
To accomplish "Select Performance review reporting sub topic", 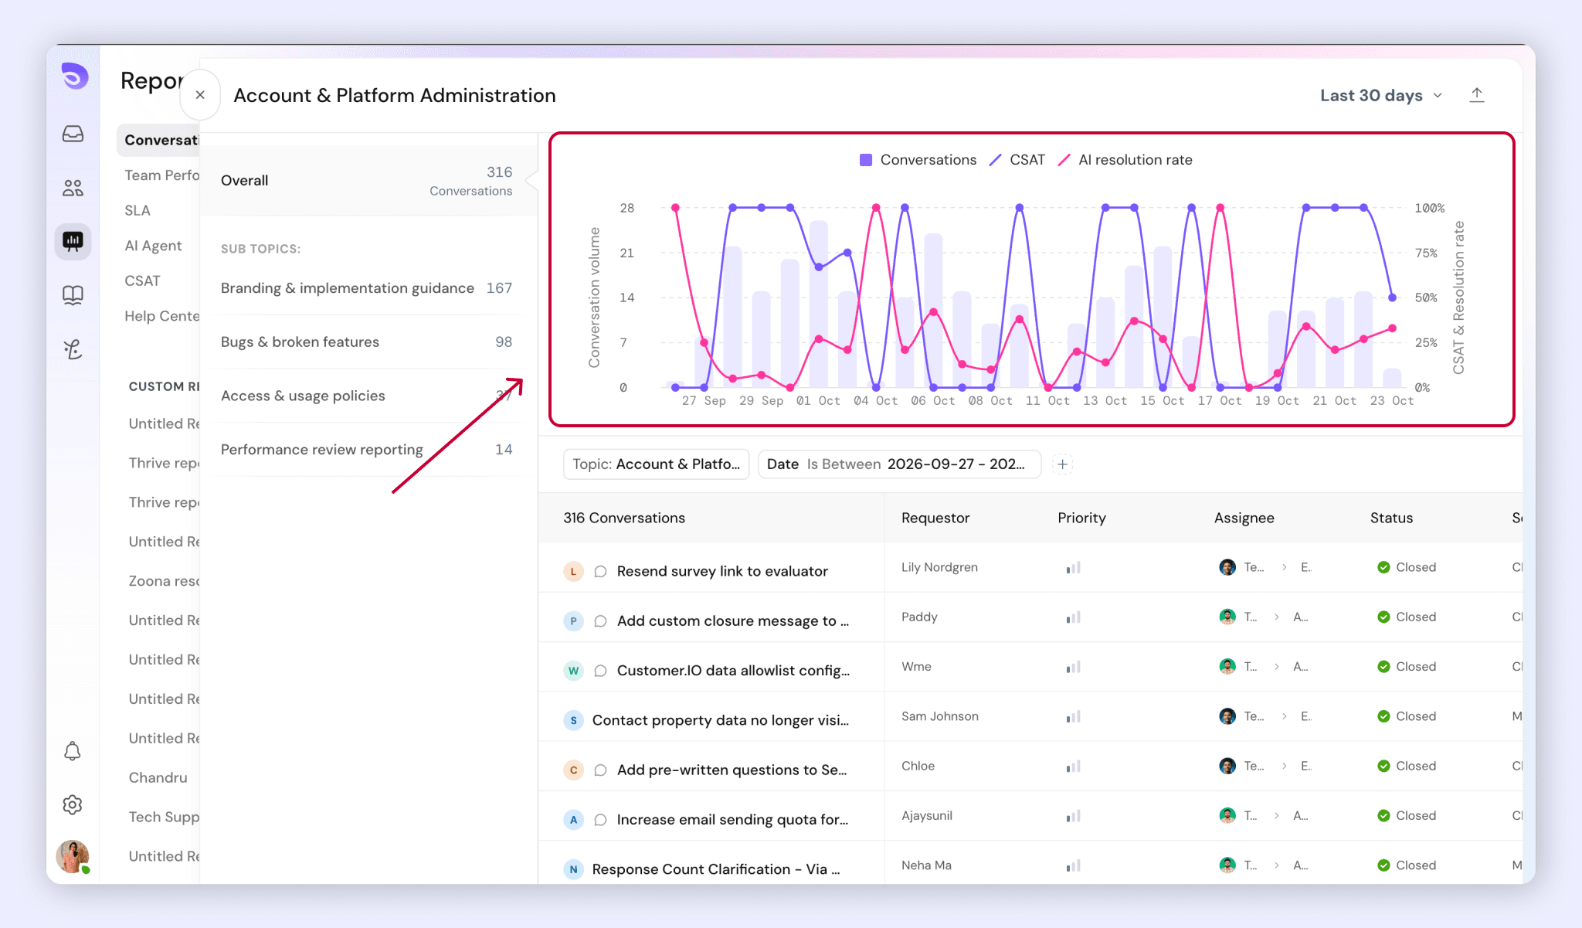I will (x=367, y=450).
